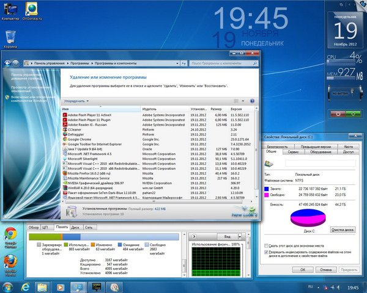Switch to the Диск tab
This screenshot has width=367, height=293.
pos(75,227)
